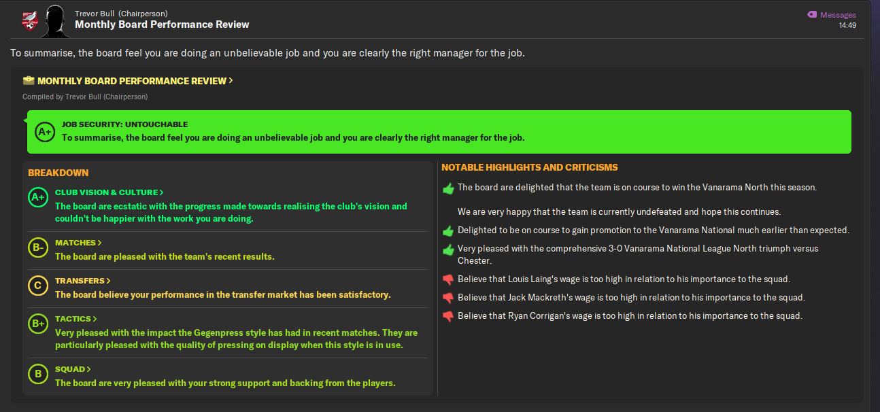Viewport: 880px width, 412px height.
Task: Open the Tactics breakdown link
Action: point(76,319)
